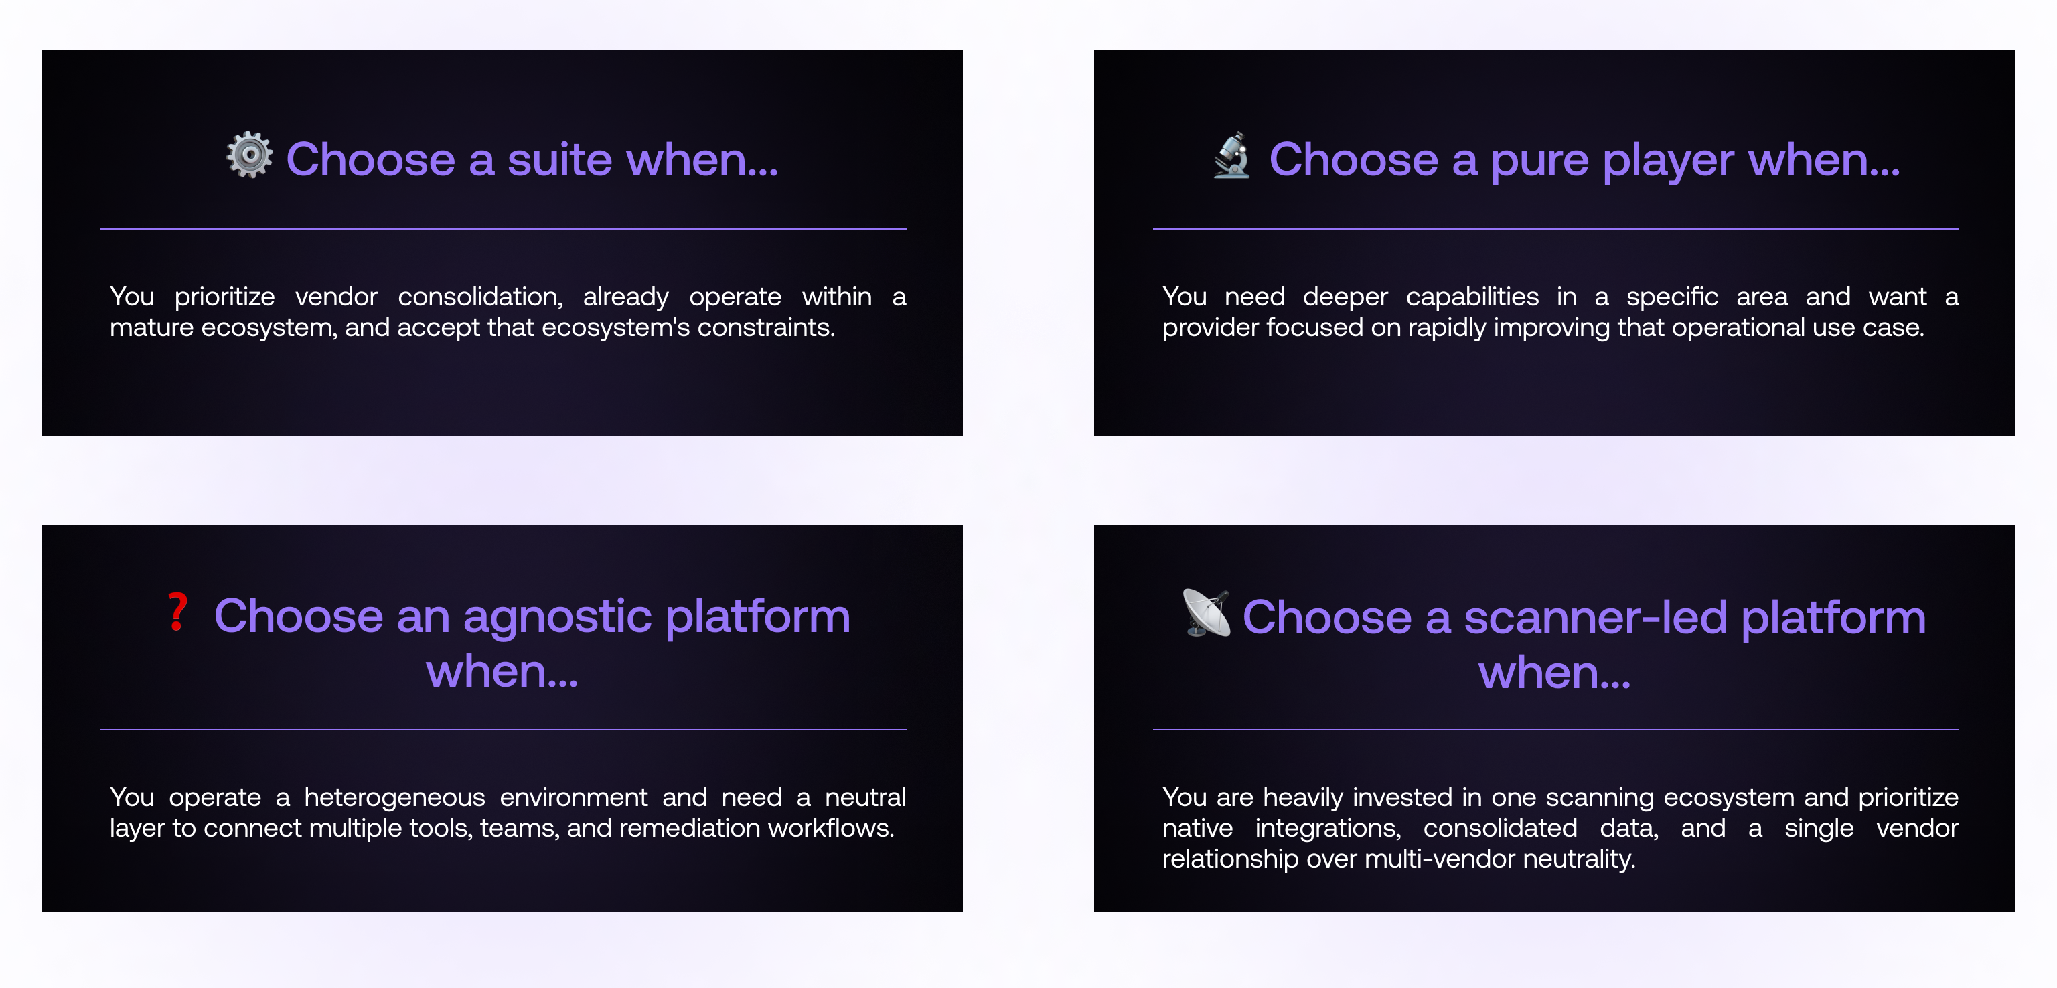Click the satellite dish icon
2057x988 pixels.
(x=1207, y=613)
